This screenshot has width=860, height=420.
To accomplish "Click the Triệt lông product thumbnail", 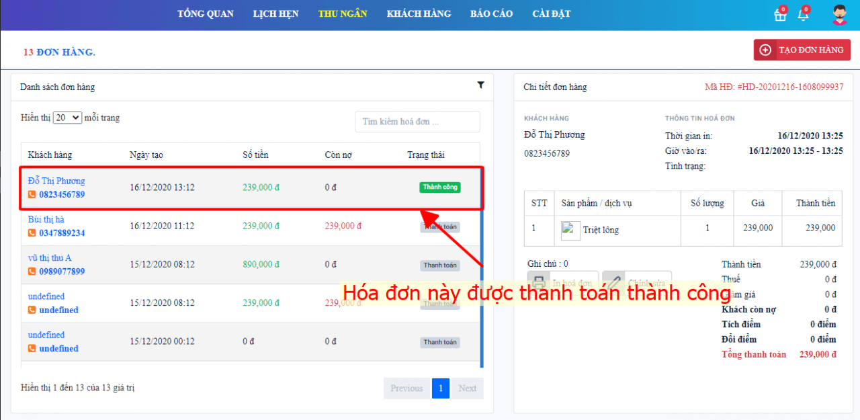I will 570,230.
